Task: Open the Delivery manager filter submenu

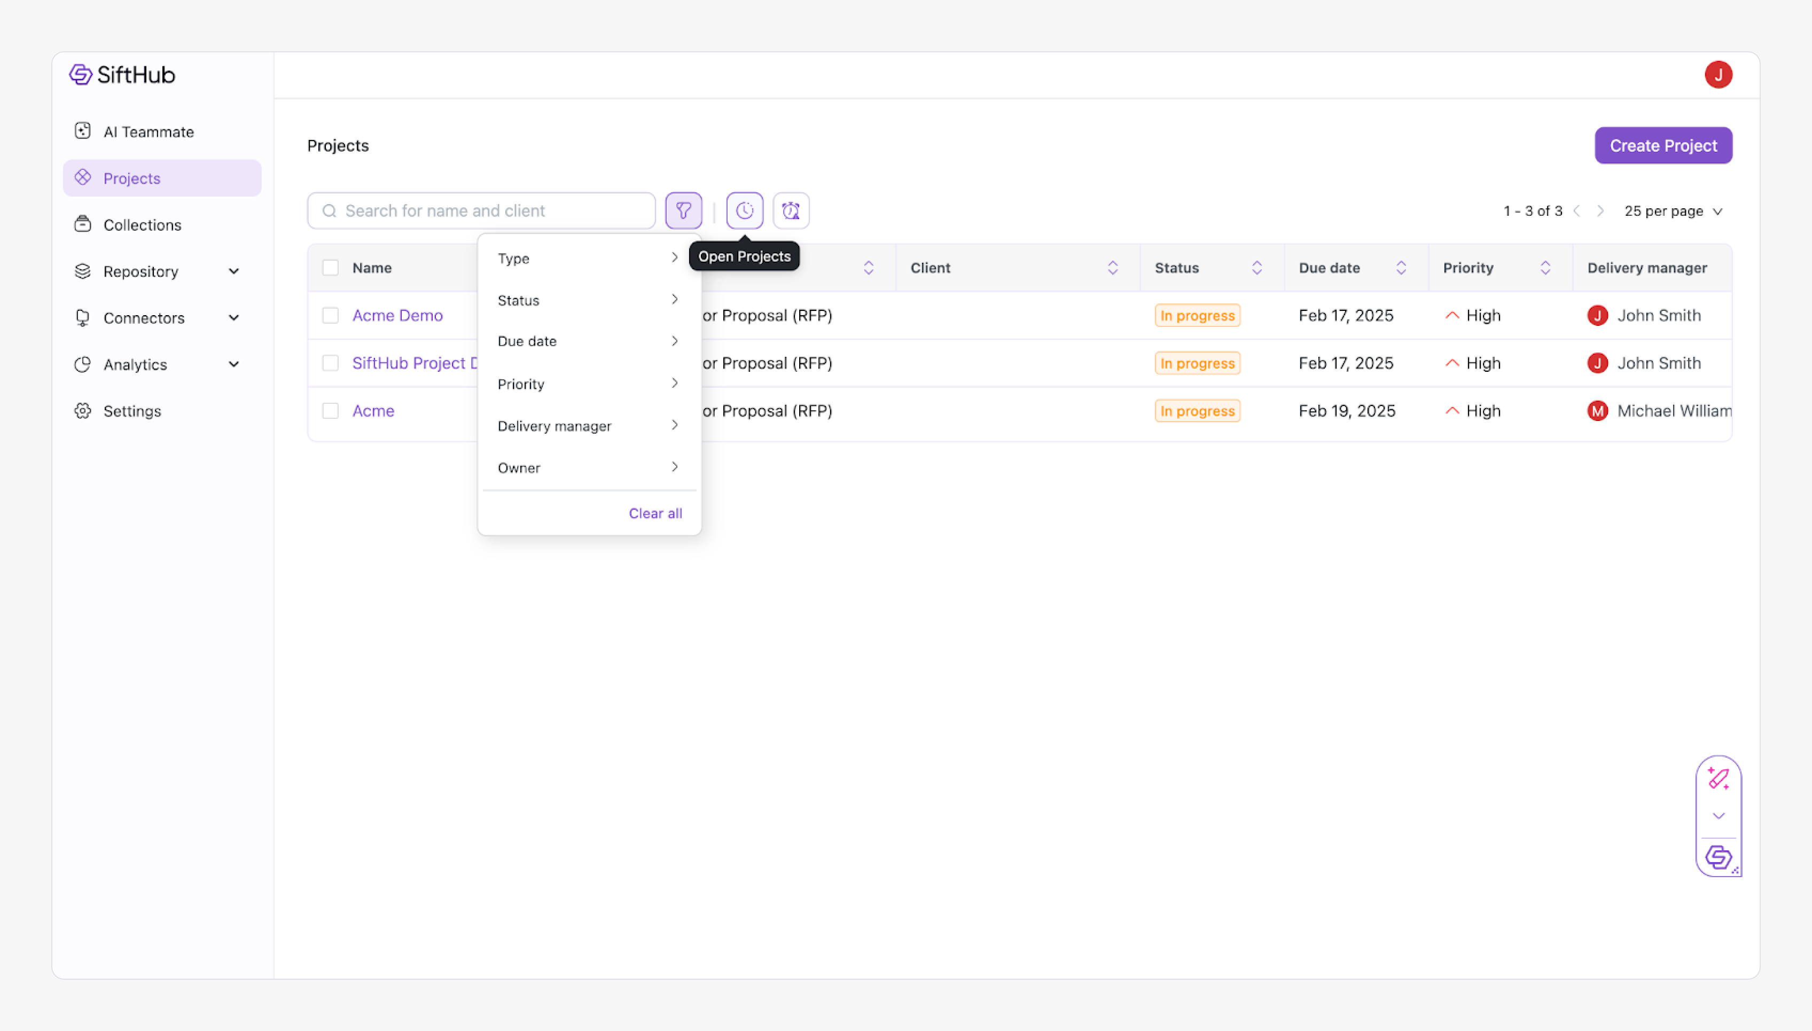Action: pyautogui.click(x=588, y=426)
